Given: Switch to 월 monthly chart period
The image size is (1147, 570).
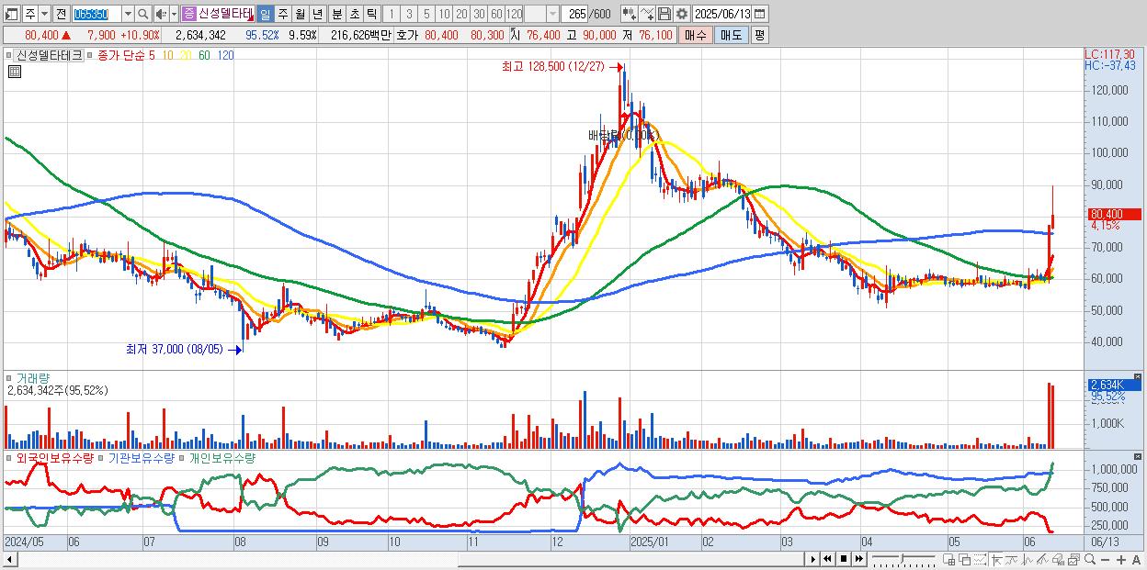Looking at the screenshot, I should pos(300,14).
